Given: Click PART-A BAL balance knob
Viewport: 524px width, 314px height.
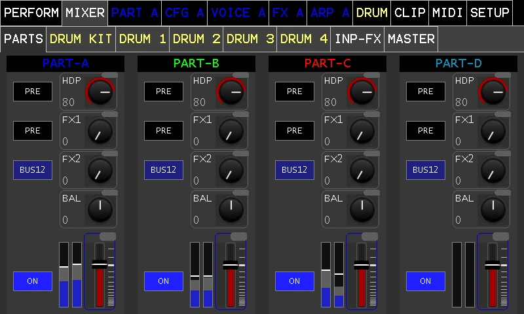Looking at the screenshot, I should pos(100,210).
